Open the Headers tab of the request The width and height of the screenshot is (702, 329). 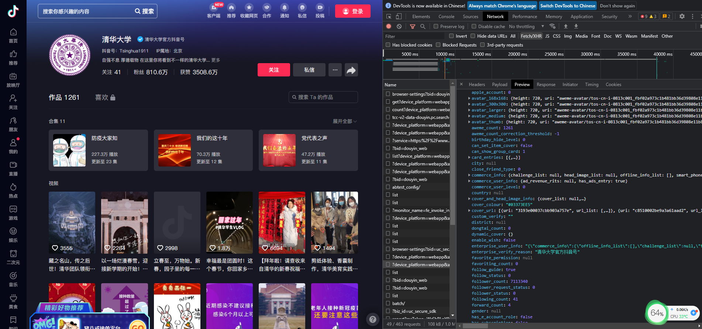tap(477, 85)
